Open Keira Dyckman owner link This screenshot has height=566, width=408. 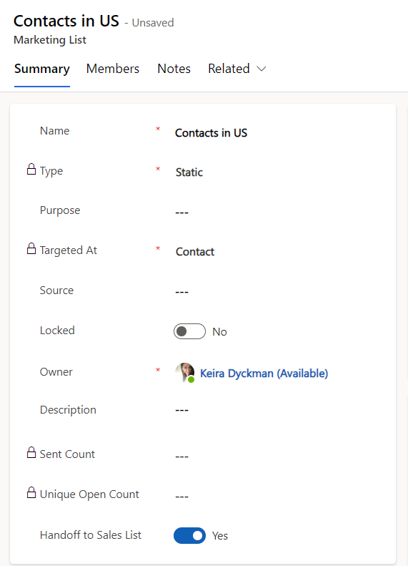[x=264, y=374]
